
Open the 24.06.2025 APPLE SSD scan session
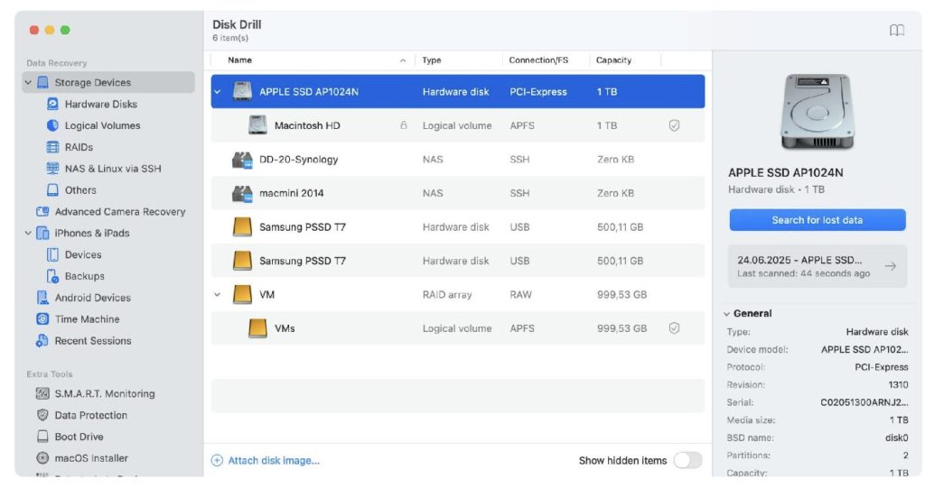[x=817, y=266]
